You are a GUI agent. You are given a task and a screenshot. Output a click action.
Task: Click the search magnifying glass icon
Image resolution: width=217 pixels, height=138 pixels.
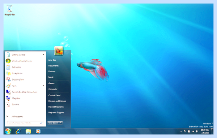pyautogui.click(x=41, y=123)
